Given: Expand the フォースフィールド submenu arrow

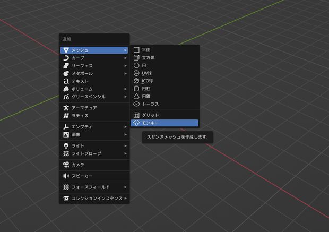Looking at the screenshot, I should (125, 187).
